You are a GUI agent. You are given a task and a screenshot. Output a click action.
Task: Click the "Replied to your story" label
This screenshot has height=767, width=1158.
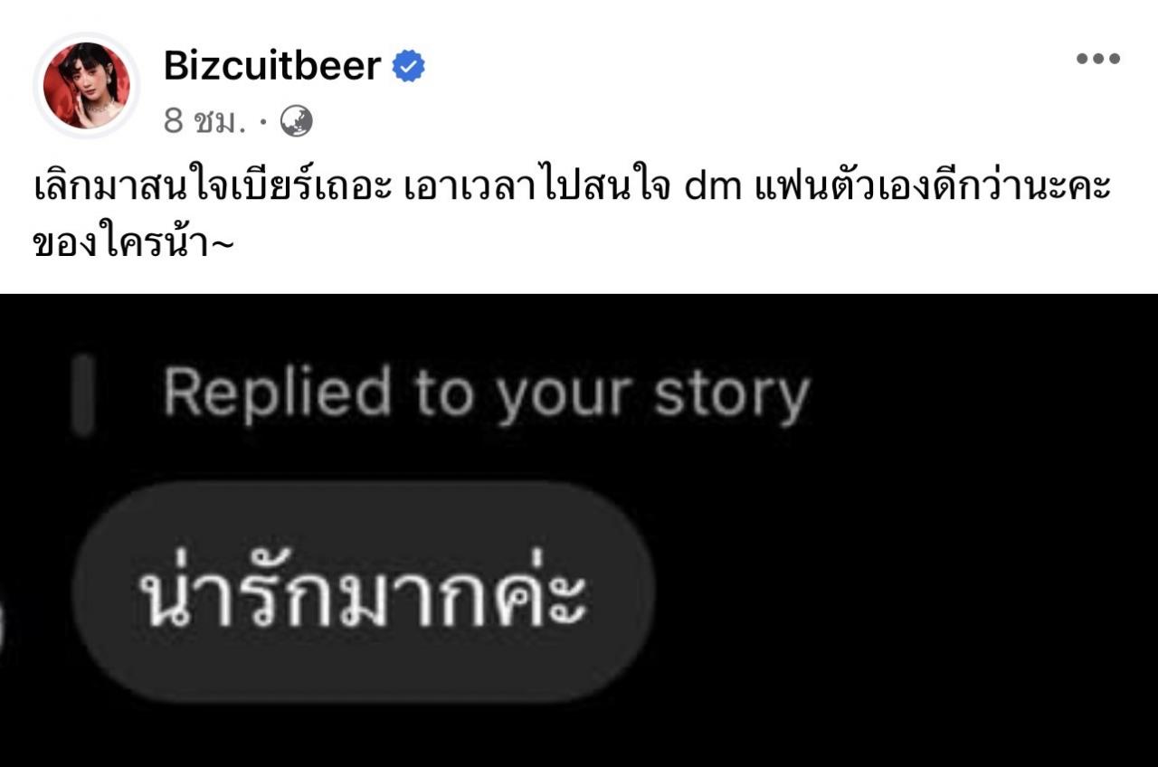click(486, 395)
